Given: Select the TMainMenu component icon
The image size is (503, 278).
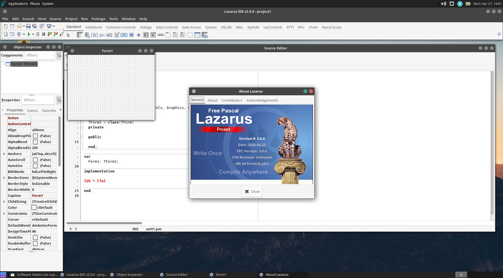Looking at the screenshot, I should click(x=79, y=35).
